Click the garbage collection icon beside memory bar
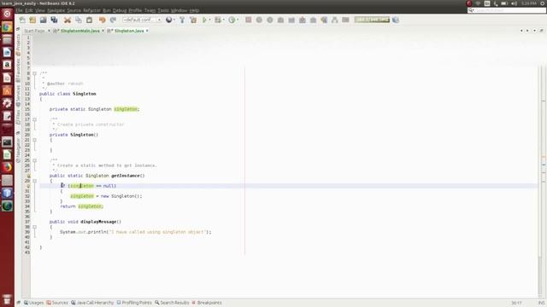Image resolution: width=547 pixels, height=307 pixels. [396, 20]
